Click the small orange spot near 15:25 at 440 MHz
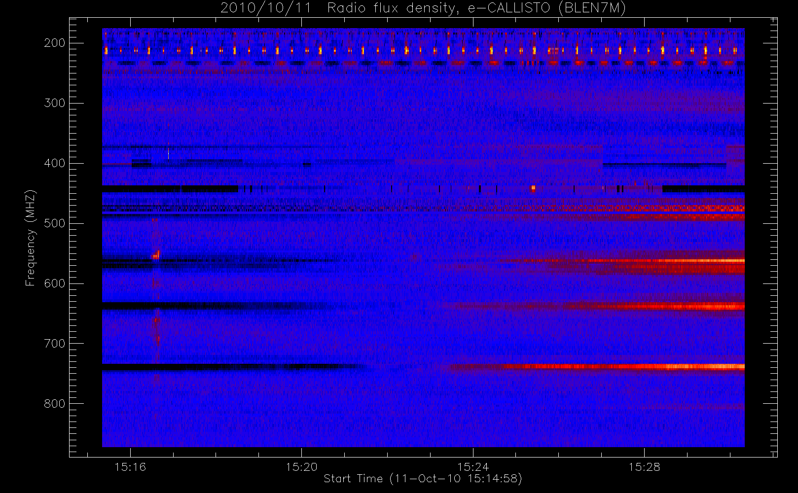The height and width of the screenshot is (493, 798). pos(533,188)
